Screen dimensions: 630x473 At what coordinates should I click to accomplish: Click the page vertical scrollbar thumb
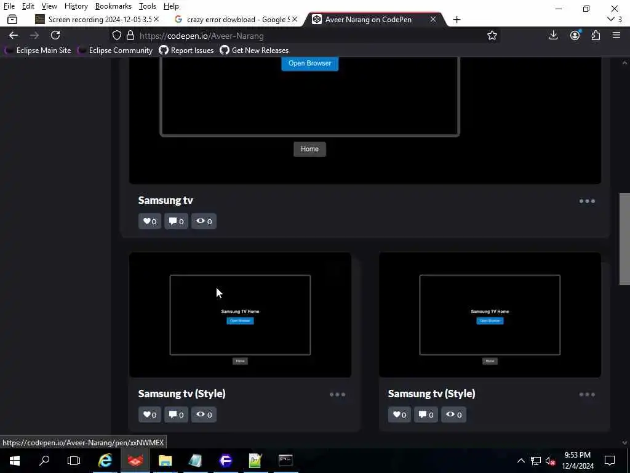coord(624,239)
